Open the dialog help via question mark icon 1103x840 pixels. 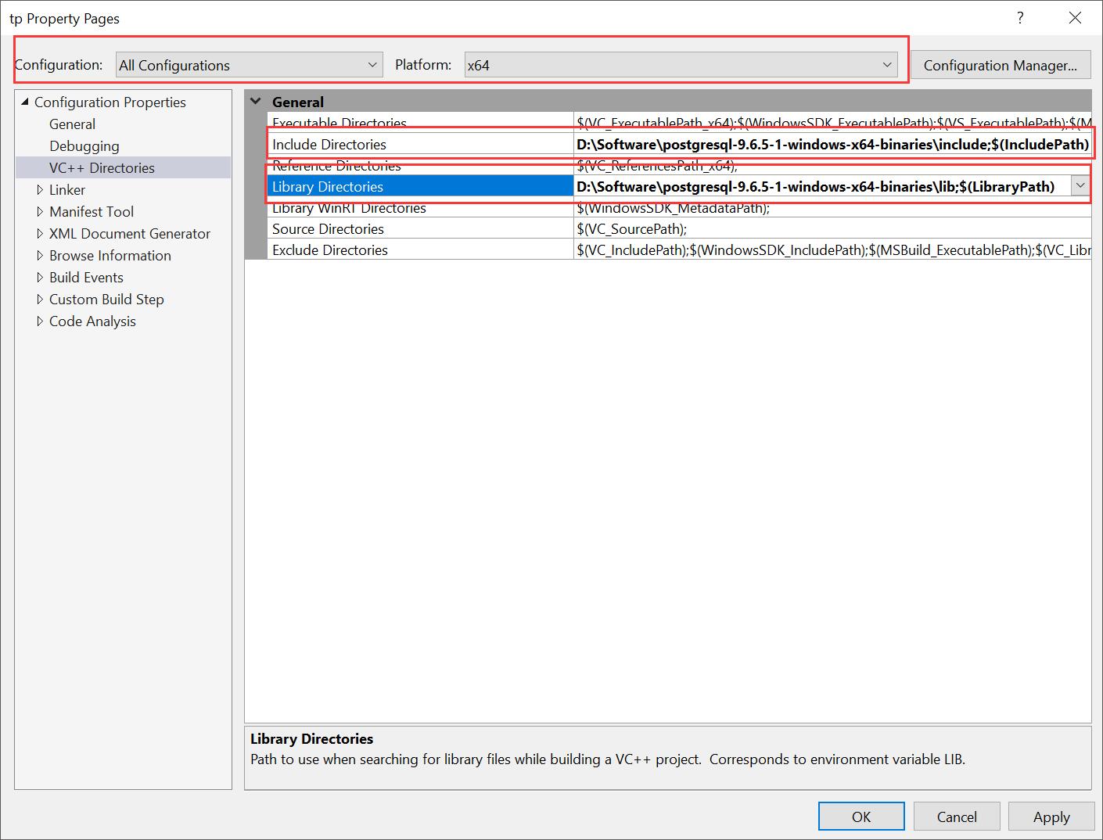point(1019,17)
